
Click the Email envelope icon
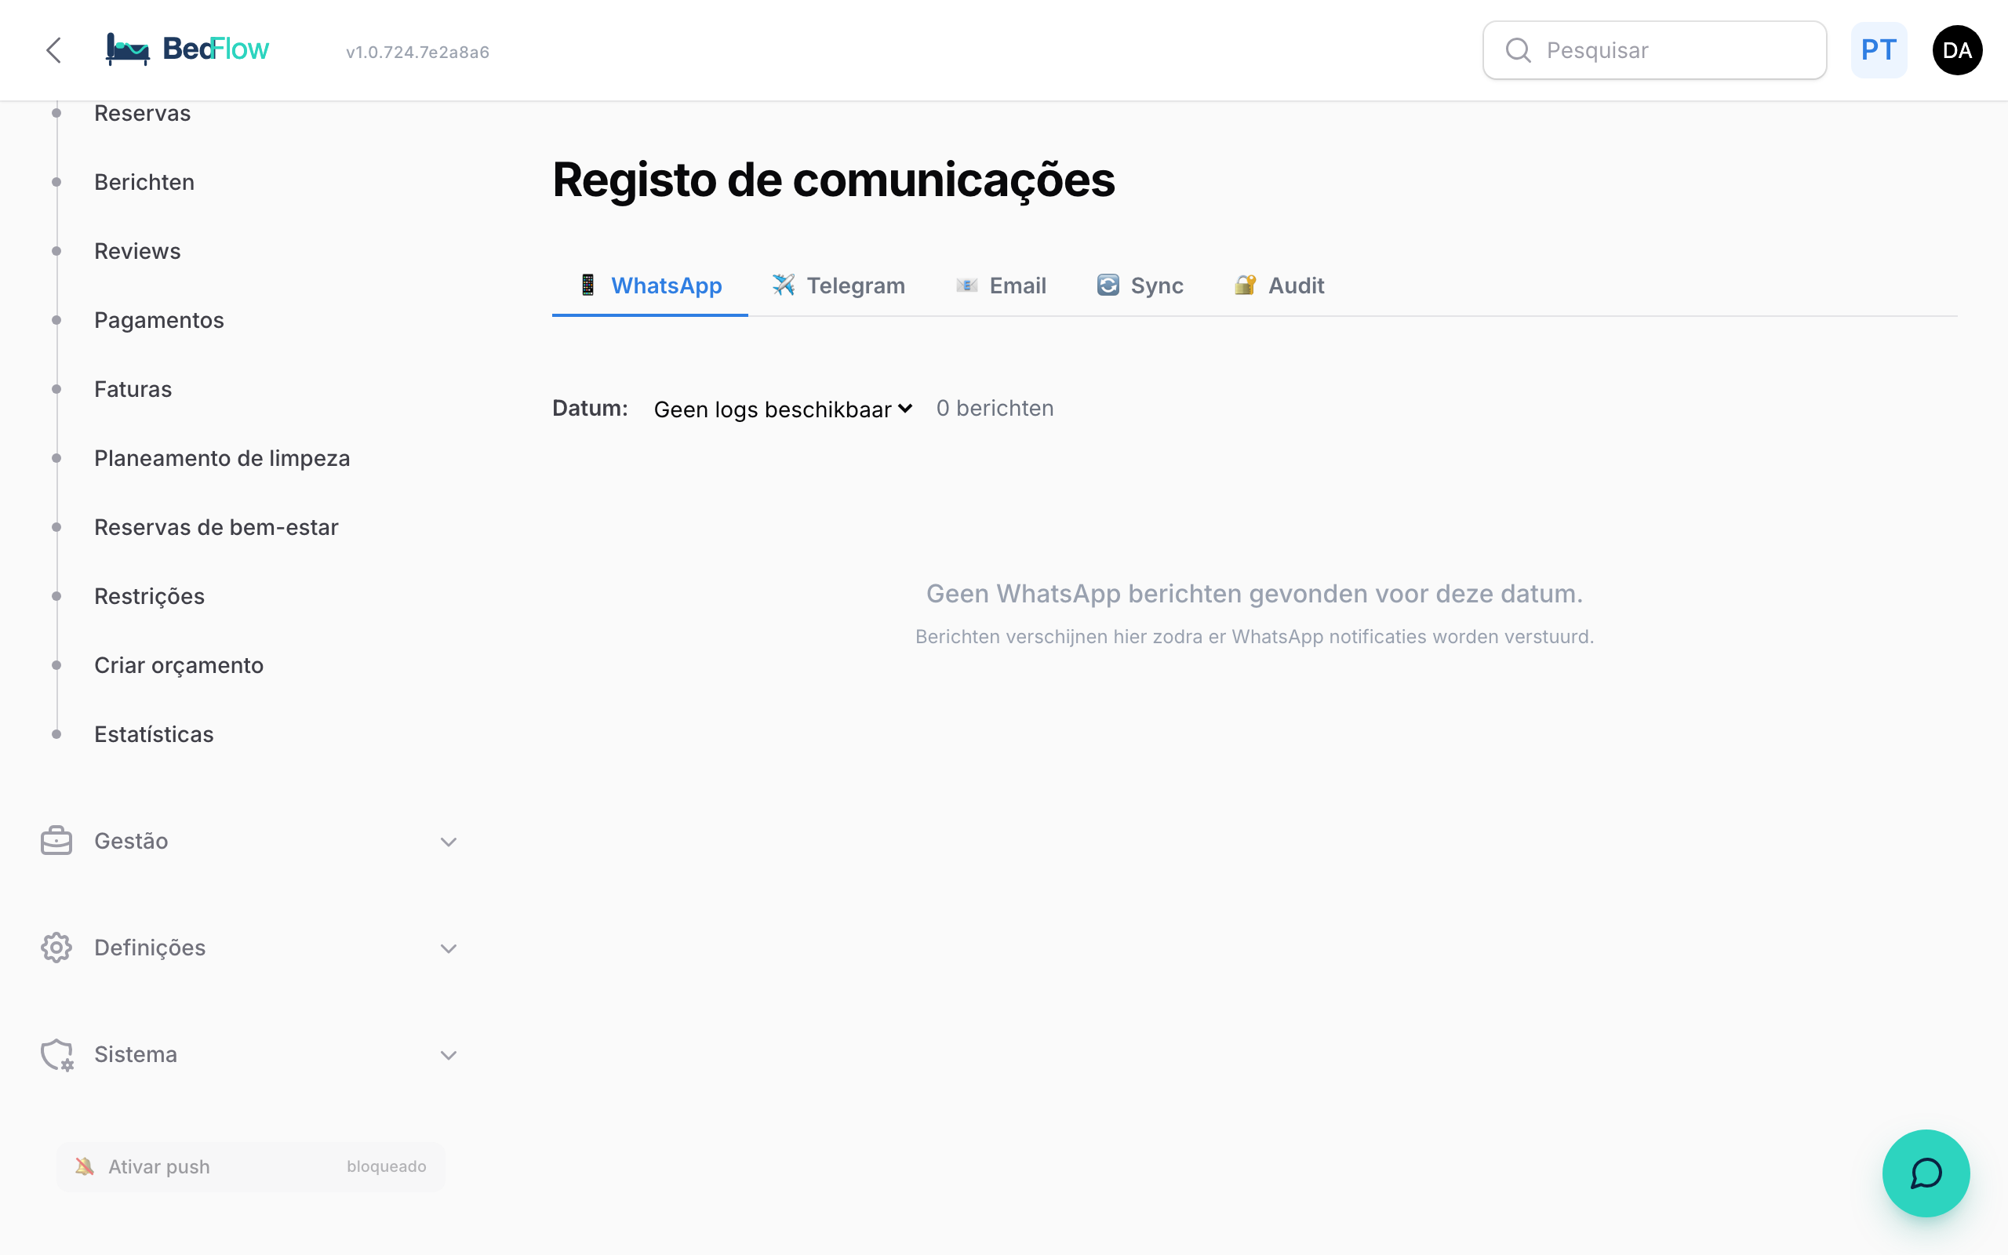966,285
